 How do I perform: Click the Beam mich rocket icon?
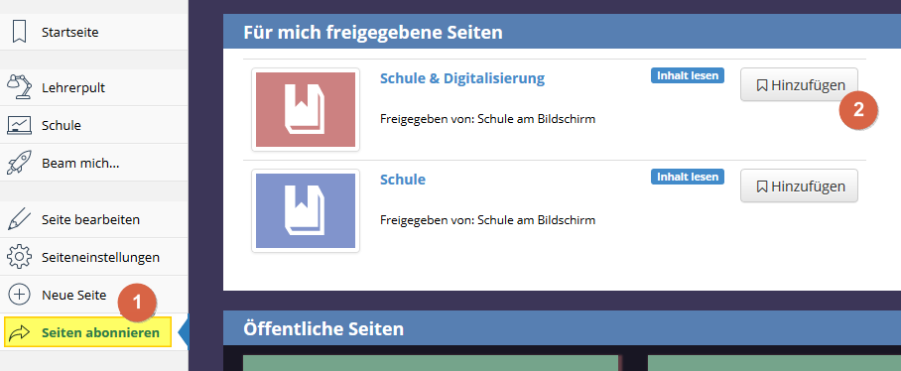pos(19,163)
